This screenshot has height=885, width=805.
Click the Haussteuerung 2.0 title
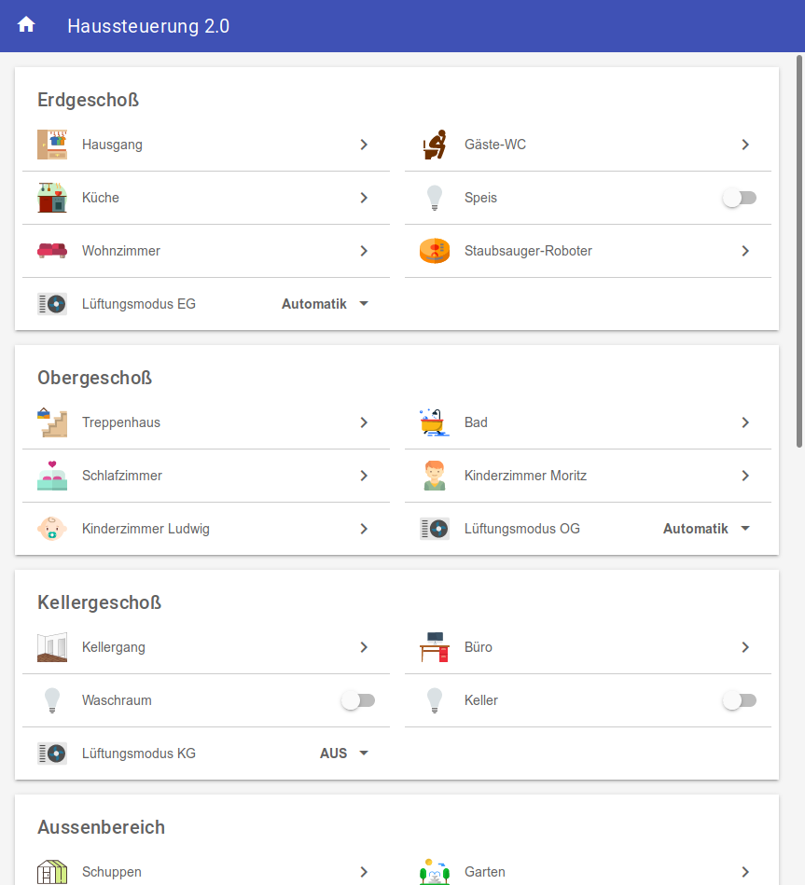point(148,26)
